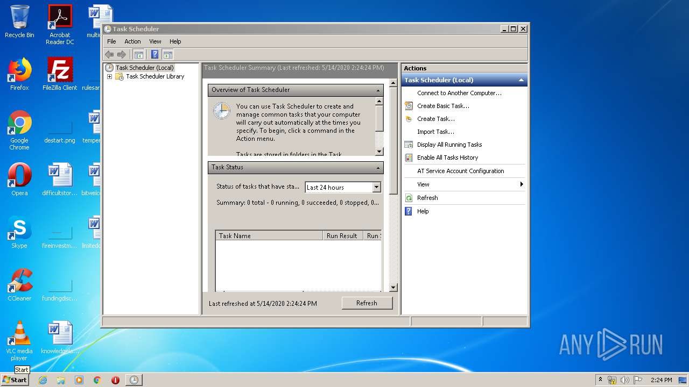Viewport: 689px width, 387px height.
Task: Launch FileZilla Client desktop shortcut
Action: click(60, 74)
